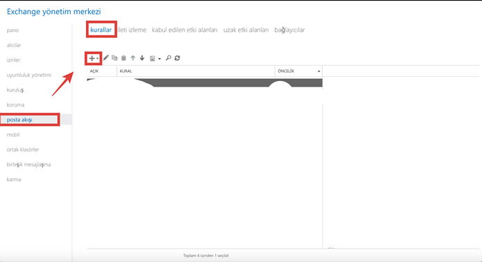Move rule down with the down arrow

[x=142, y=58]
